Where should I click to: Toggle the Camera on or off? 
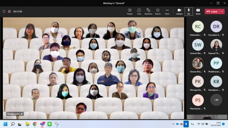point(179,12)
